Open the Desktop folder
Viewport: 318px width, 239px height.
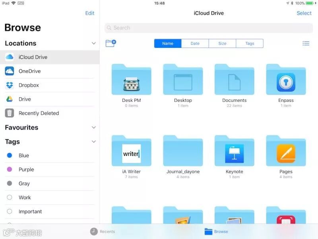pyautogui.click(x=183, y=79)
